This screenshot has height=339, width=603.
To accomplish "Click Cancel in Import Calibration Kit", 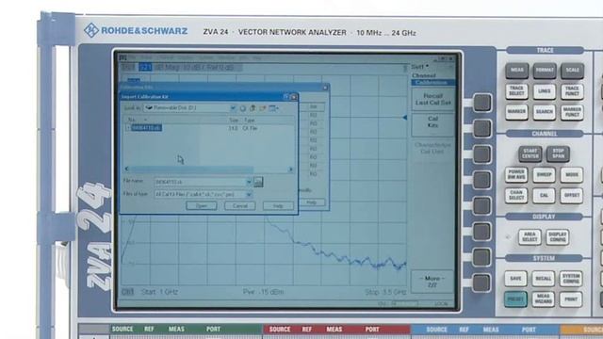I will pos(240,206).
